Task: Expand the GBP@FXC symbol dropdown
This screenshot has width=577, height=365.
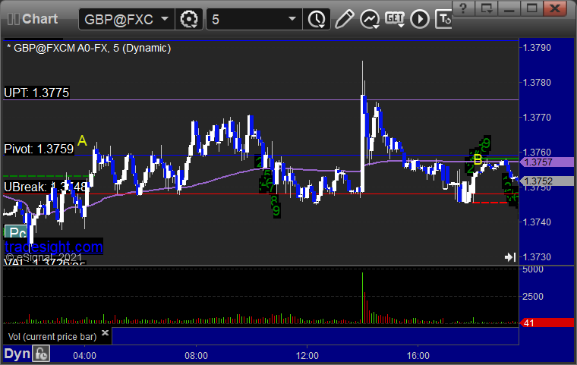Action: click(165, 18)
